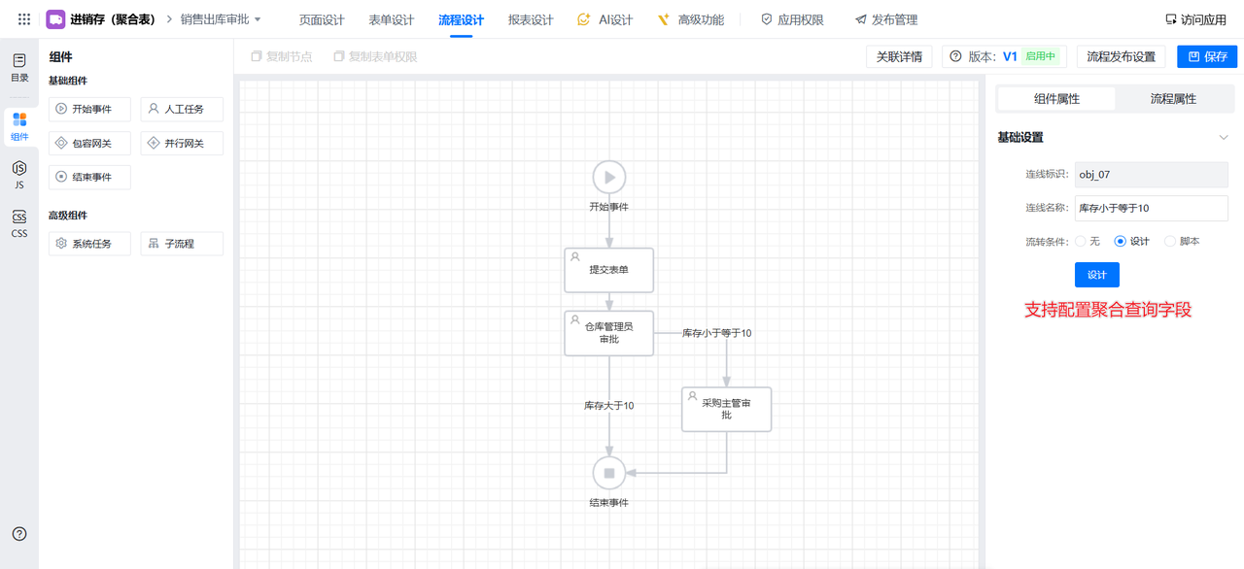Click the 连线名称 input field
Viewport: 1244px width, 569px height.
pyautogui.click(x=1151, y=208)
